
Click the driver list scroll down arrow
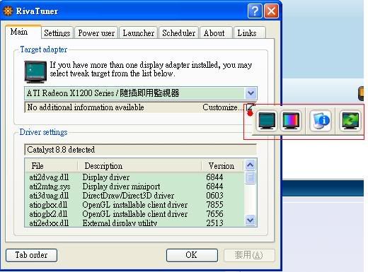coord(251,220)
